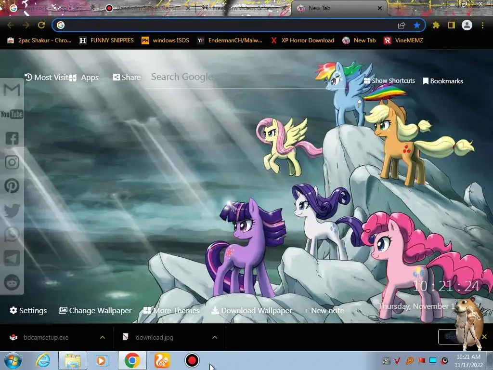Open VineMEMZ bookmark
493x370 pixels.
[x=403, y=40]
